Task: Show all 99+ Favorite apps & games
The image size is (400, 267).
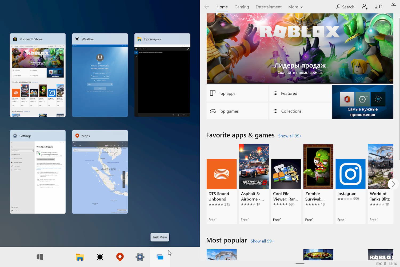Action: coord(290,136)
